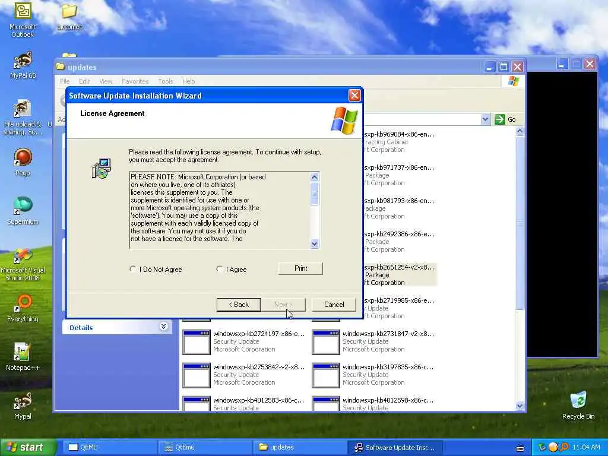Open the Help menu

(x=188, y=81)
